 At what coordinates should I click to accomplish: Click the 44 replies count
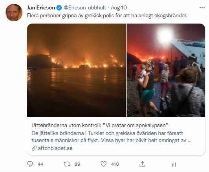pos(40,164)
